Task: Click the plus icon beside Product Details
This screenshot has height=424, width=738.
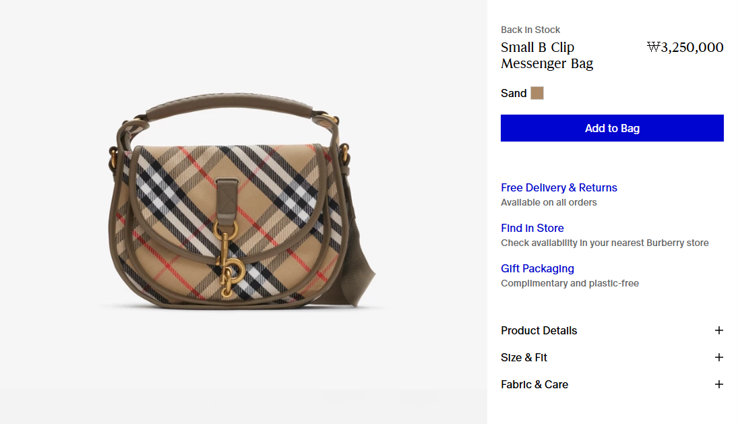Action: 718,330
